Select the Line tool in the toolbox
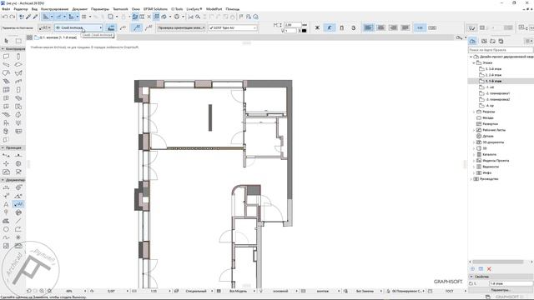This screenshot has width=534, height=300. tap(18, 221)
